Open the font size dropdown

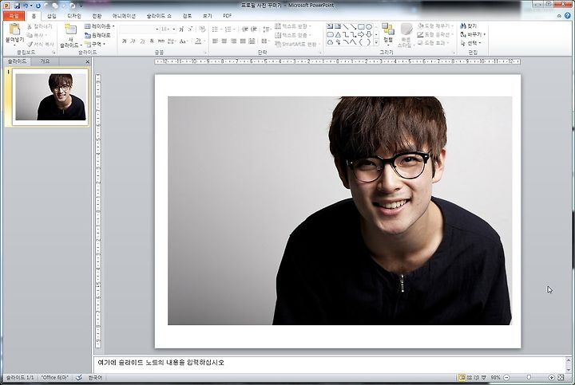tap(174, 29)
